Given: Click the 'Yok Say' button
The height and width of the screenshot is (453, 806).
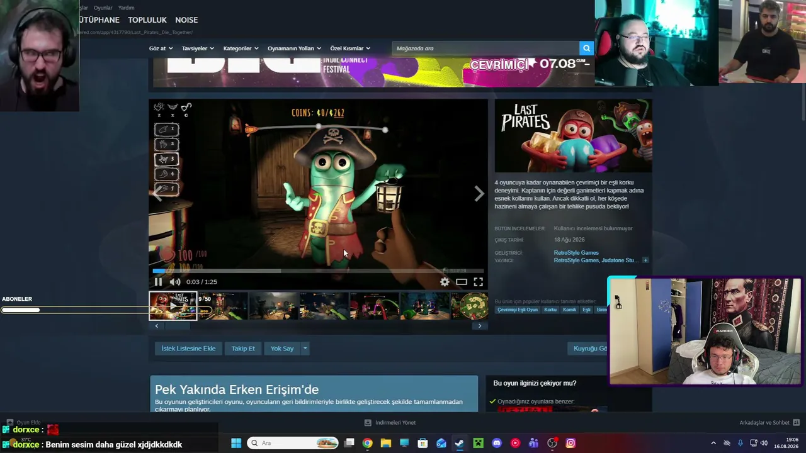Looking at the screenshot, I should tap(282, 349).
